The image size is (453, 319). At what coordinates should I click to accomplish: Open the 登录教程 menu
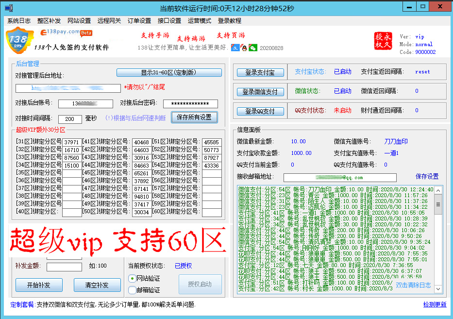[x=230, y=21]
